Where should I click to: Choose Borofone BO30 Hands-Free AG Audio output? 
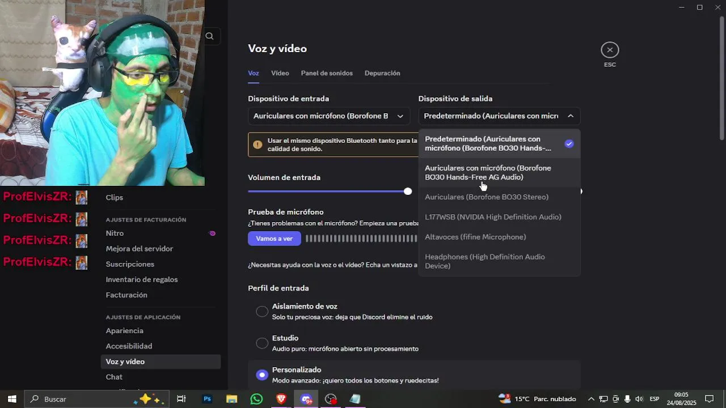pos(499,172)
